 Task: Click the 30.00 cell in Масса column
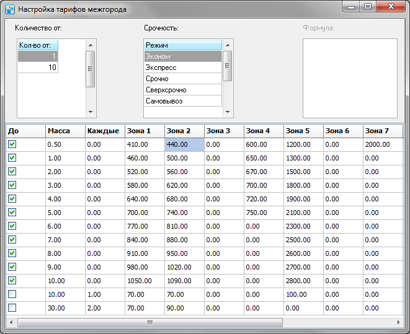click(65, 308)
